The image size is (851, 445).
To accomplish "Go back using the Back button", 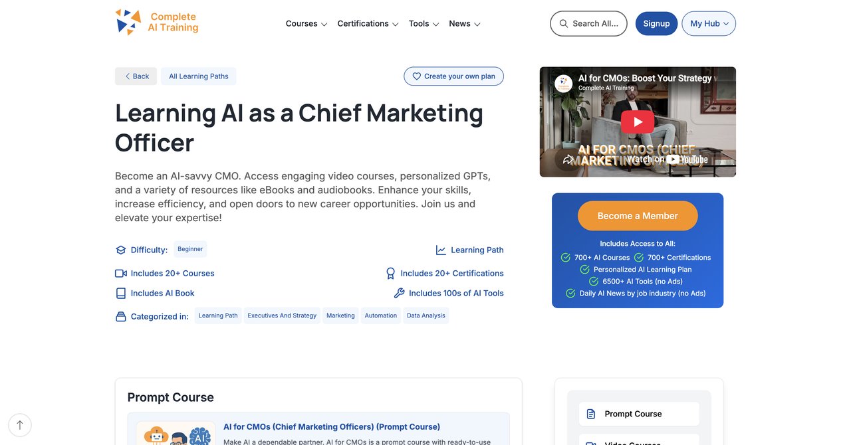I will [x=136, y=76].
